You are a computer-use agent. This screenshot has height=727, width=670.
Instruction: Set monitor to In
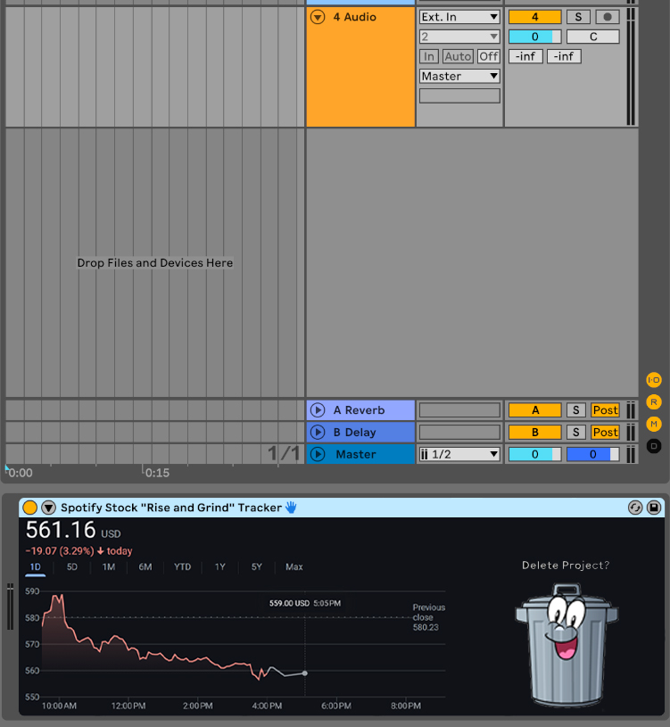pyautogui.click(x=429, y=56)
